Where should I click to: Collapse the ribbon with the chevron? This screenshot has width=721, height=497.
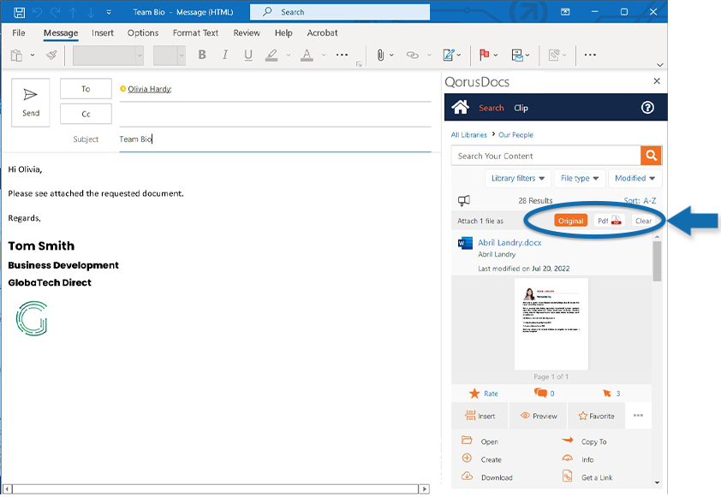pyautogui.click(x=660, y=65)
